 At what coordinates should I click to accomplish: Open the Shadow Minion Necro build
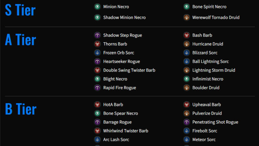point(124,17)
